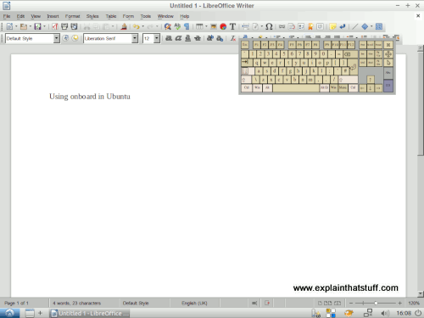Click Update Style icon beside style box

(x=65, y=38)
